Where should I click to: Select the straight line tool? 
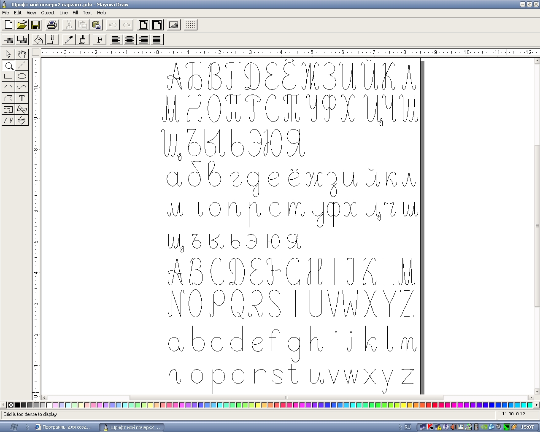(22, 65)
